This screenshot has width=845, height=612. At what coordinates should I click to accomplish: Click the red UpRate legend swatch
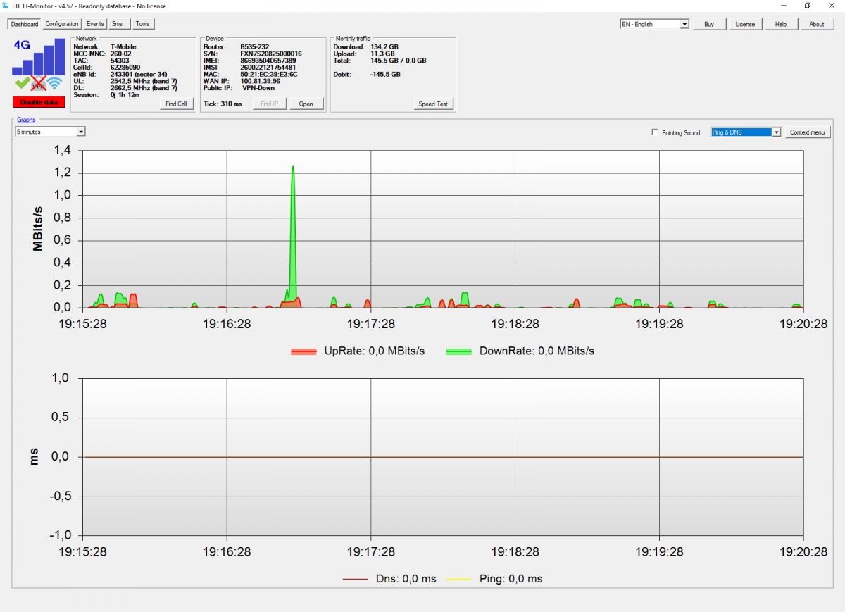point(304,351)
